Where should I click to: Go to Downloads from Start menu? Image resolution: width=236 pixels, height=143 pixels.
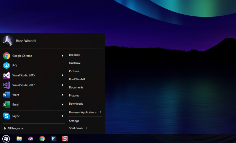pos(76,104)
